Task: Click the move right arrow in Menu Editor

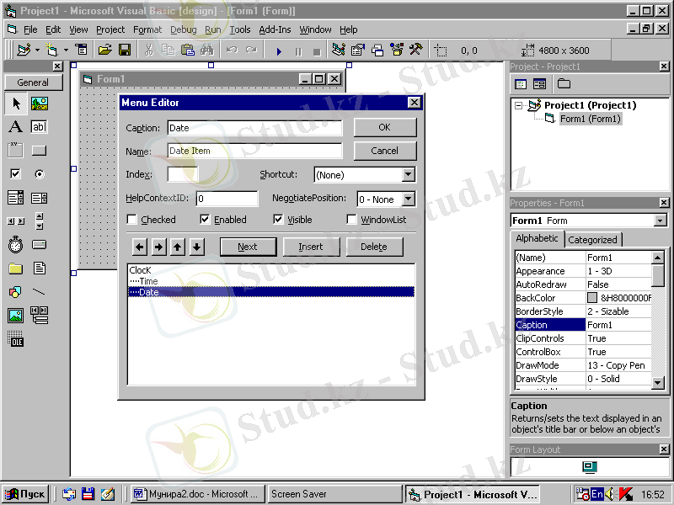Action: click(159, 247)
